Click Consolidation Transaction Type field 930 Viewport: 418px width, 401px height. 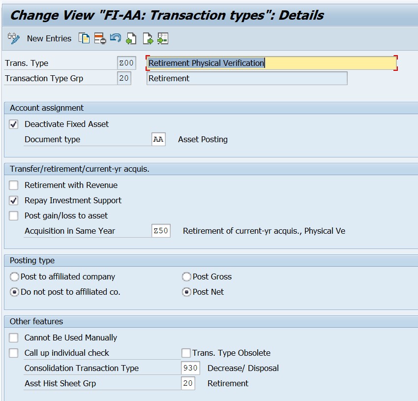190,369
